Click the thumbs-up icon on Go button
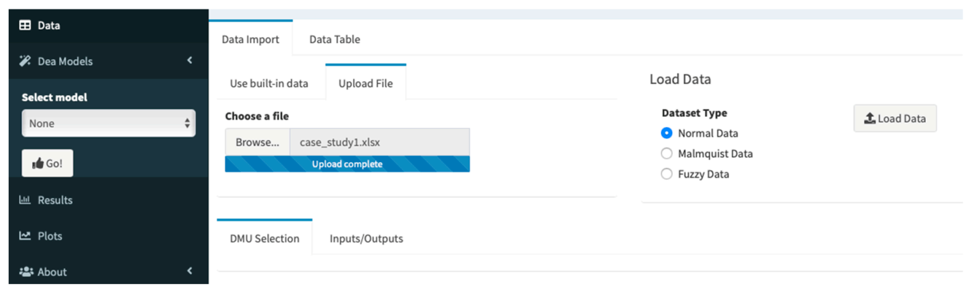This screenshot has height=292, width=973. tap(38, 163)
